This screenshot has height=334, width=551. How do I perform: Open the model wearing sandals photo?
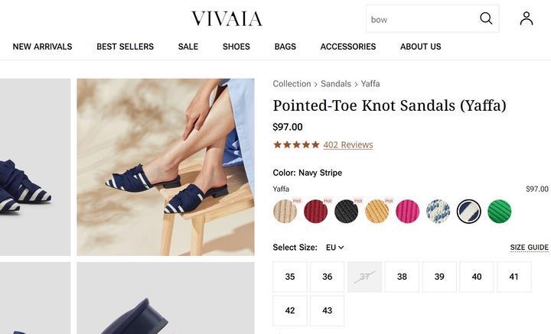pyautogui.click(x=165, y=167)
